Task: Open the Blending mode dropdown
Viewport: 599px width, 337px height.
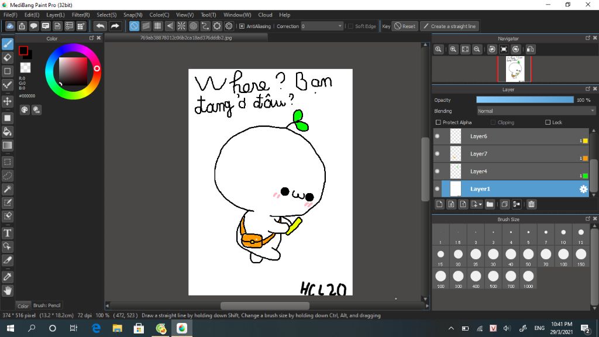Action: tap(536, 111)
